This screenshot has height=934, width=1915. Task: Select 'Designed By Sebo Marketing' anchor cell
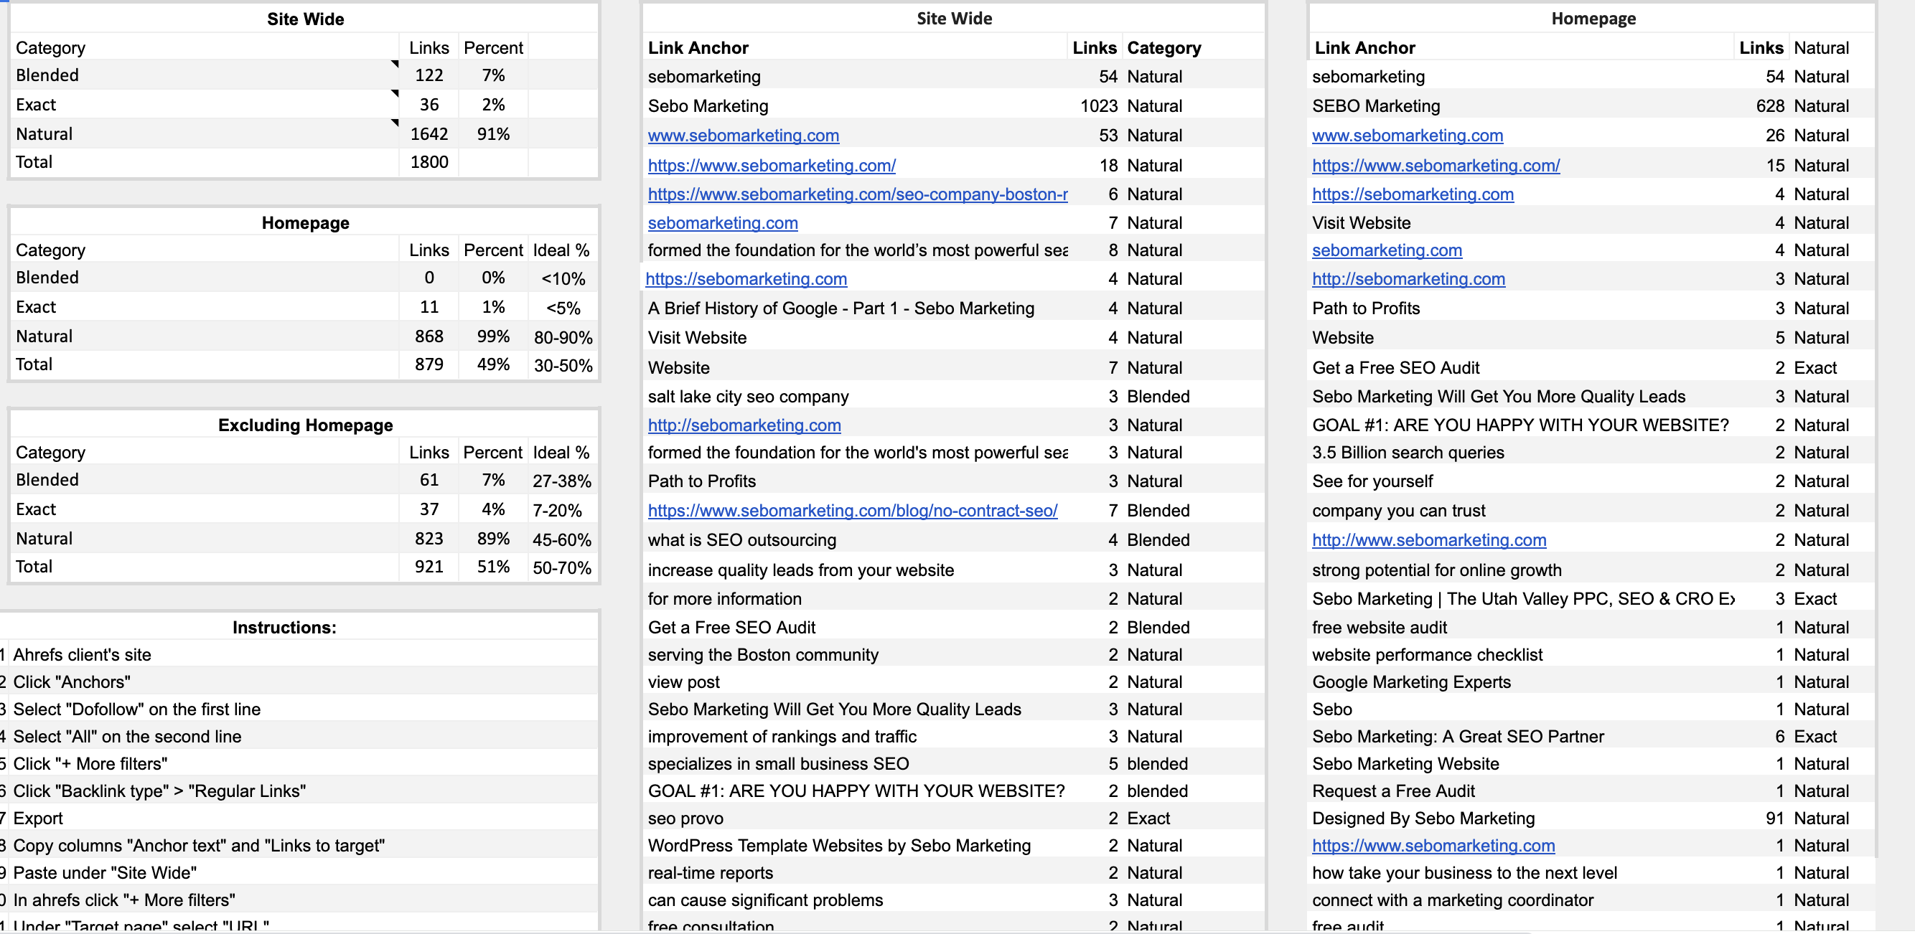[x=1521, y=818]
